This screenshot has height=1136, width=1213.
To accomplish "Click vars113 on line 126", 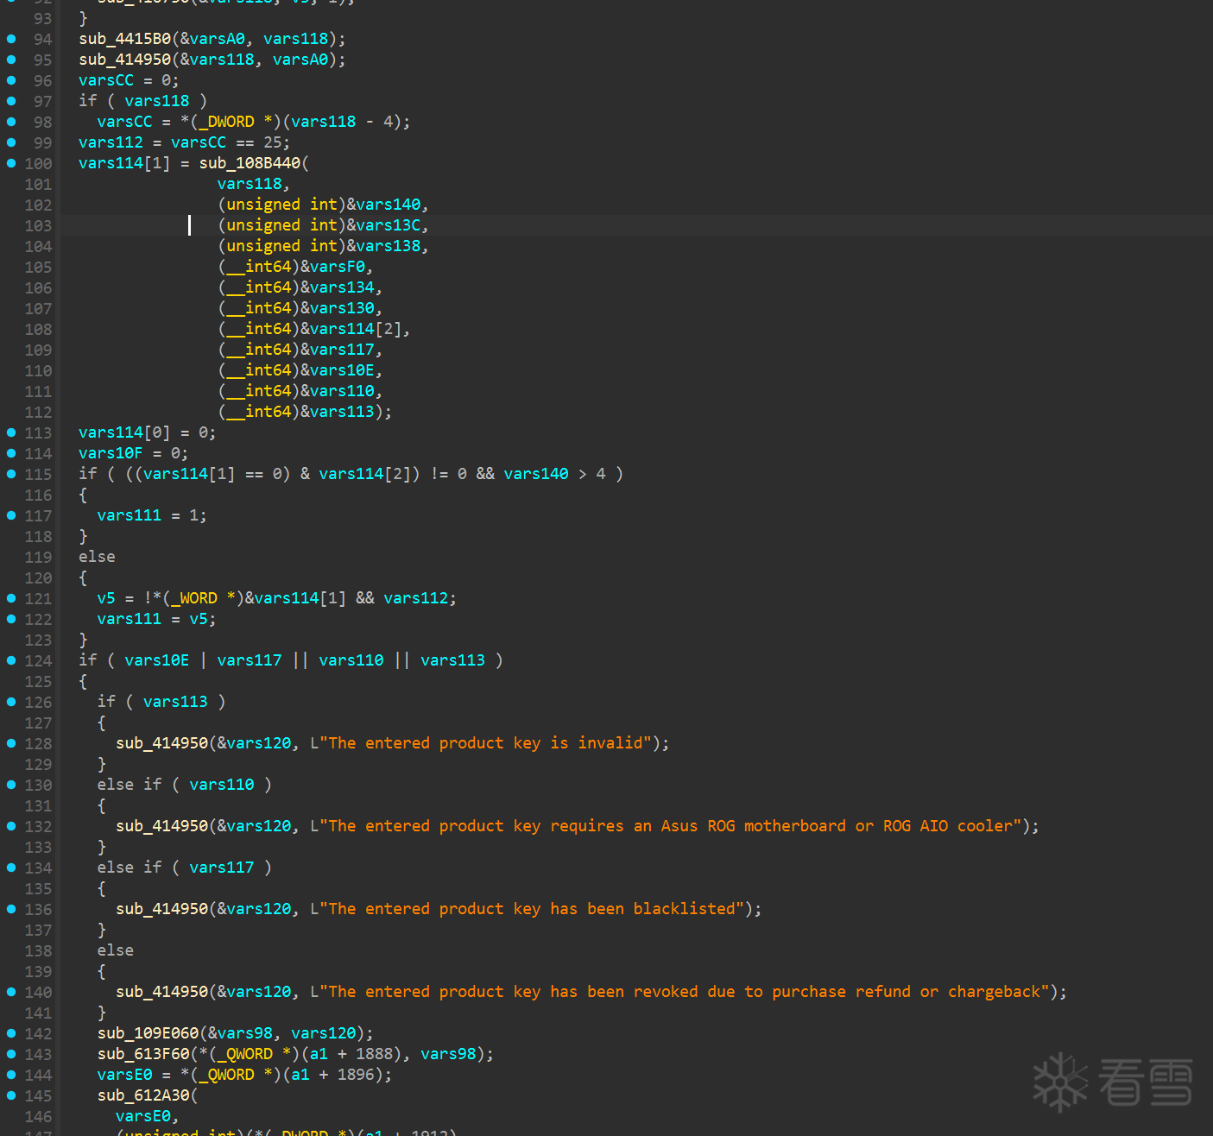I will (x=175, y=702).
